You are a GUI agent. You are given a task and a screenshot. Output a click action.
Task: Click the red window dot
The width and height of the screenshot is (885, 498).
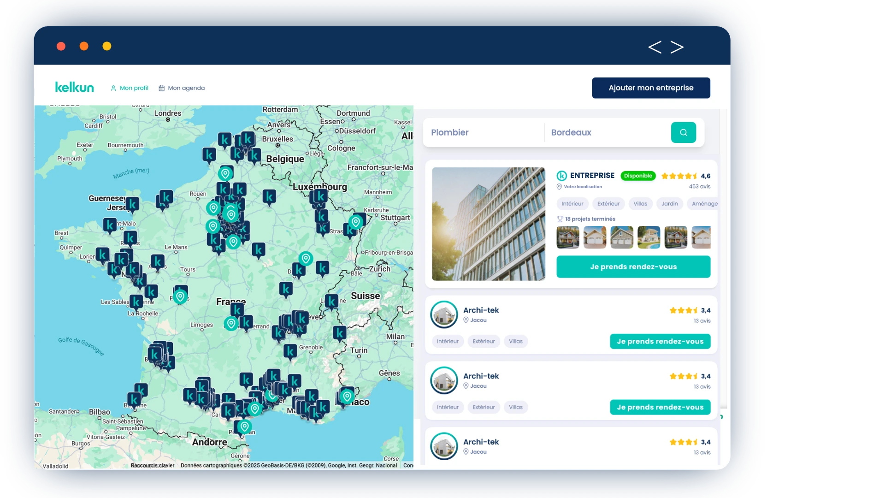tap(61, 46)
